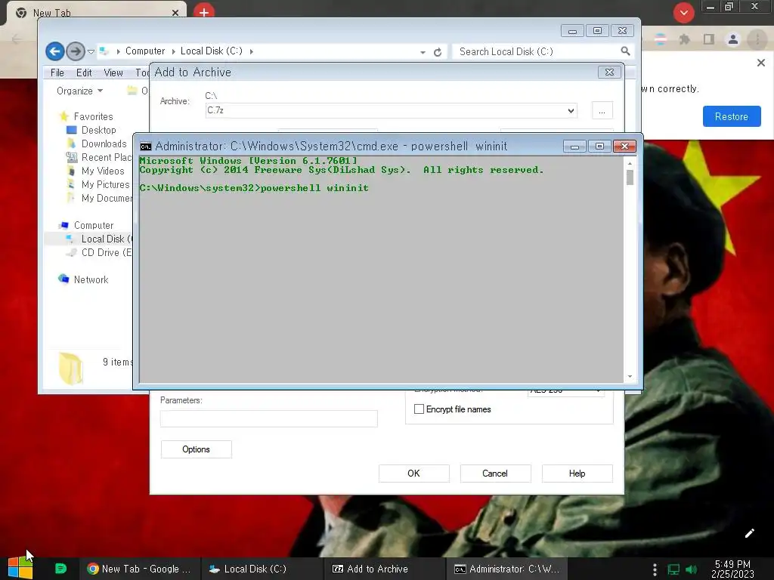Open My Documents in Favorites
774x580 pixels.
[x=107, y=198]
